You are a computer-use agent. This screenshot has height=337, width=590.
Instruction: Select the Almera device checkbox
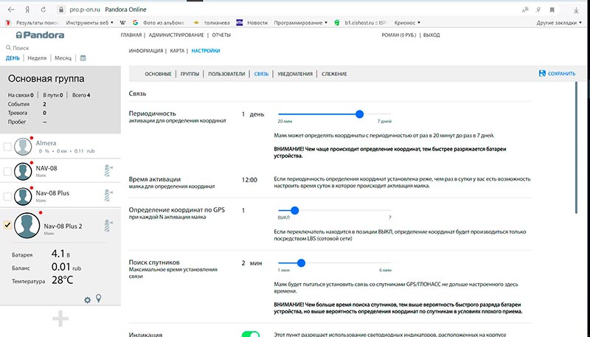pos(7,146)
